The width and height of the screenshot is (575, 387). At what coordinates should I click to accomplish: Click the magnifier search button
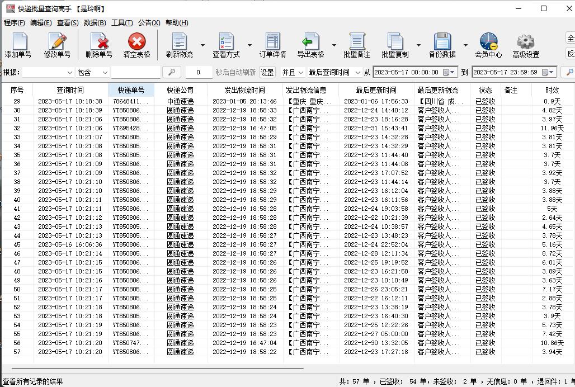[x=172, y=72]
